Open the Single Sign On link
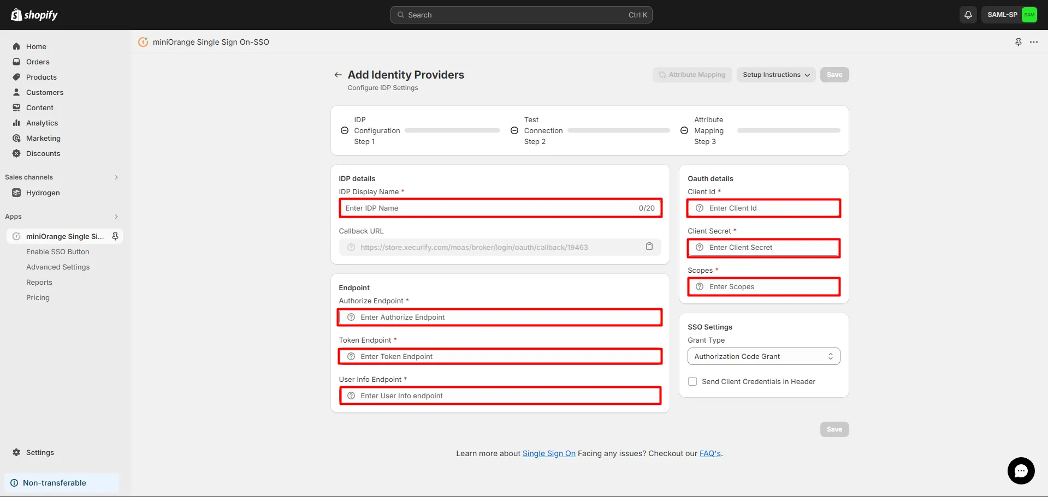Viewport: 1048px width, 497px height. click(549, 453)
